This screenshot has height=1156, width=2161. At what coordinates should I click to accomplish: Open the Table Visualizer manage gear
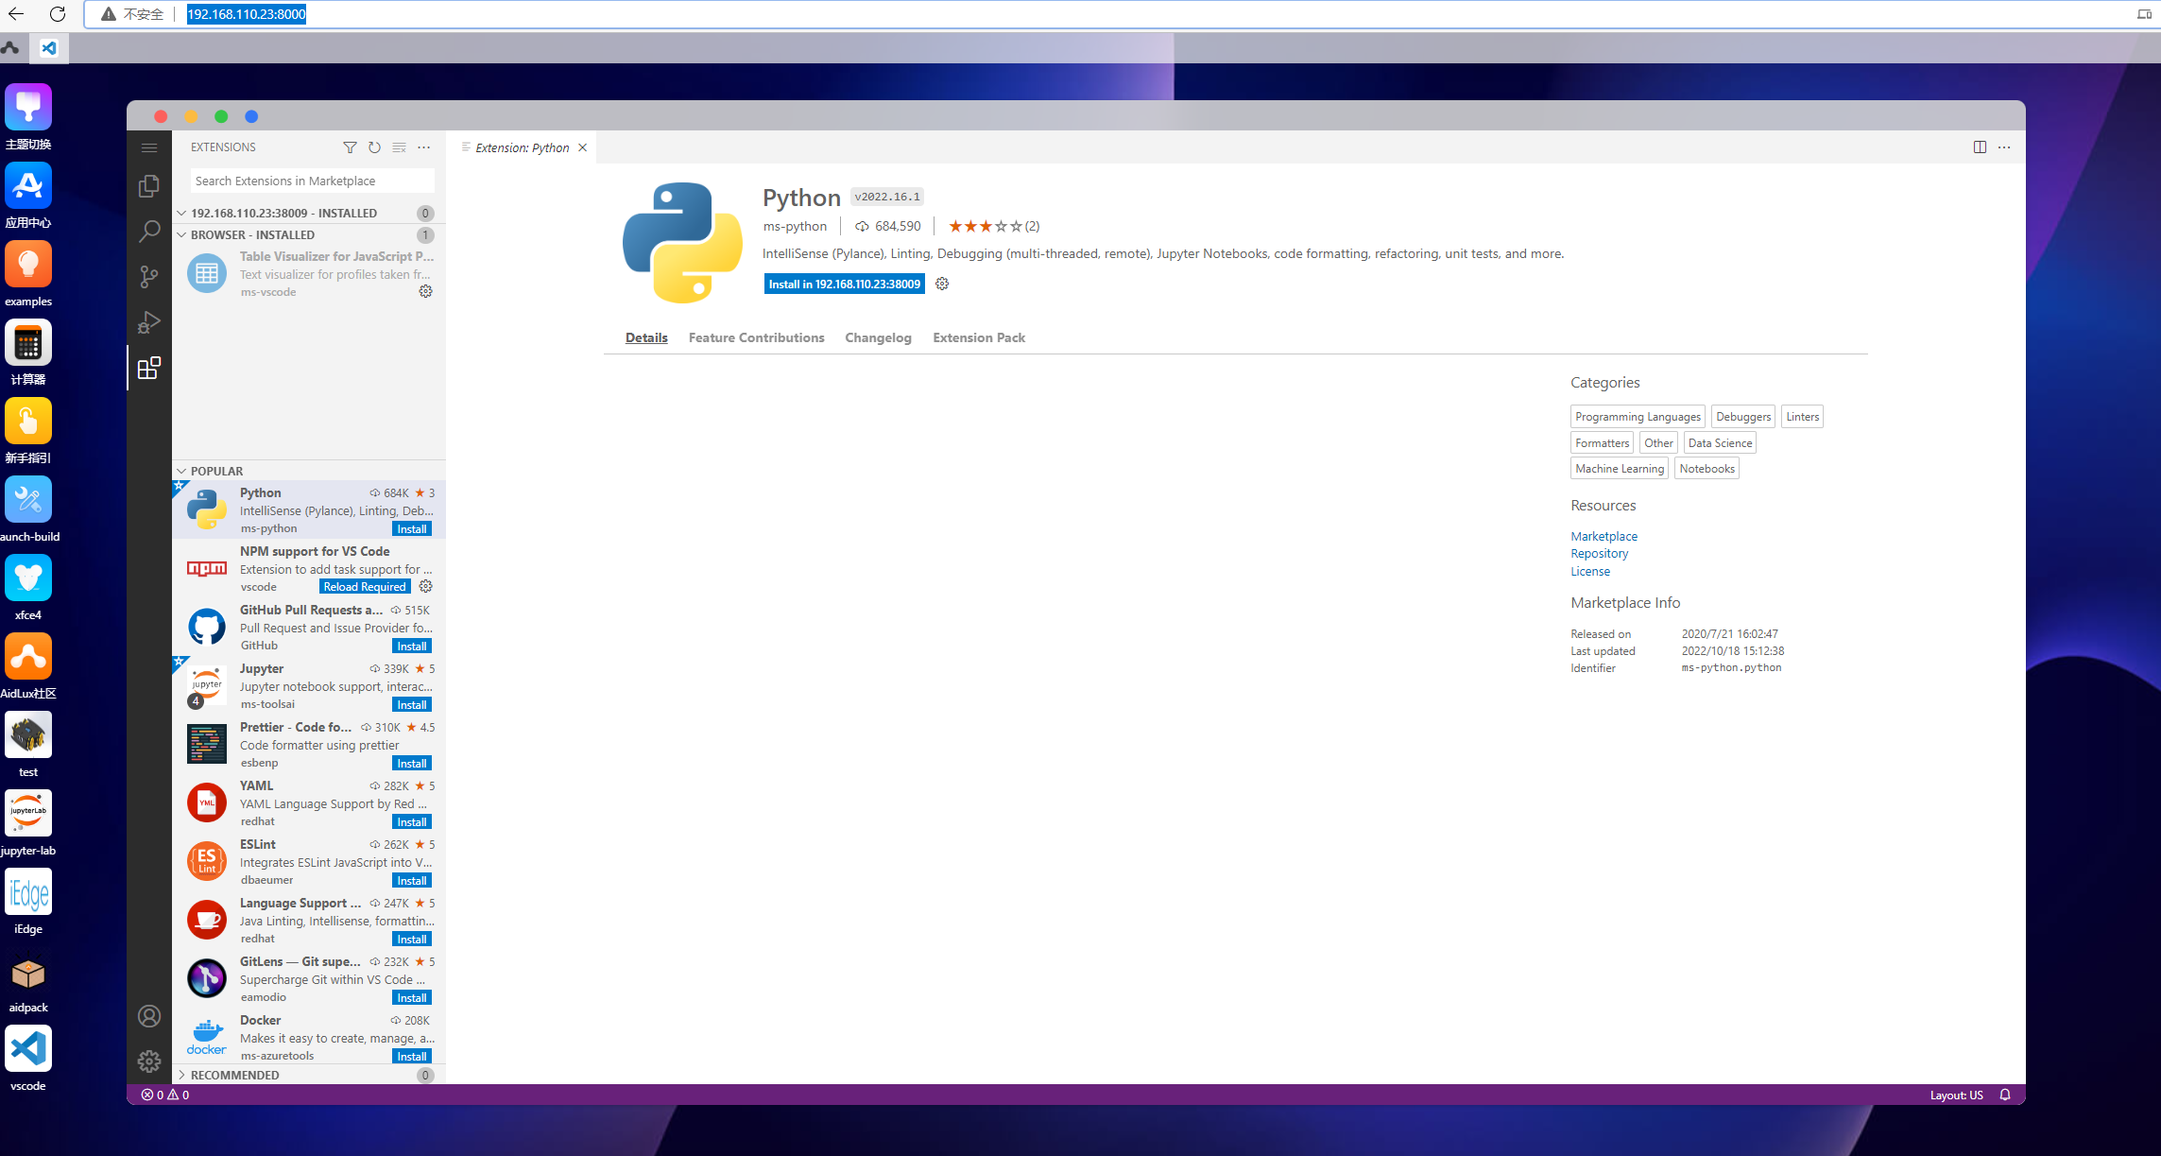tap(426, 291)
